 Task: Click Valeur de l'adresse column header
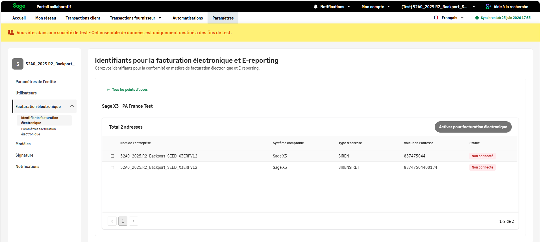pos(419,143)
